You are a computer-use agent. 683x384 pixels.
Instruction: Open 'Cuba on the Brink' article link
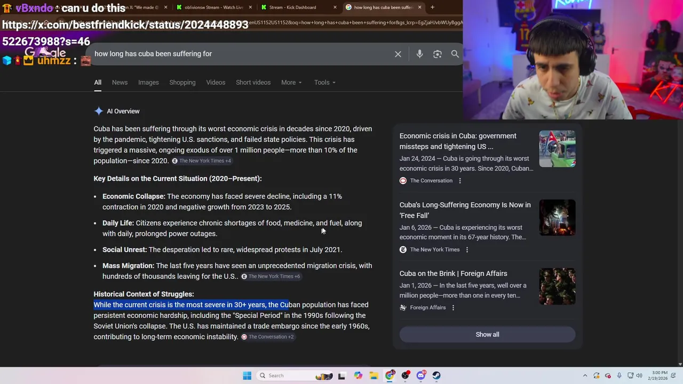[x=454, y=274]
